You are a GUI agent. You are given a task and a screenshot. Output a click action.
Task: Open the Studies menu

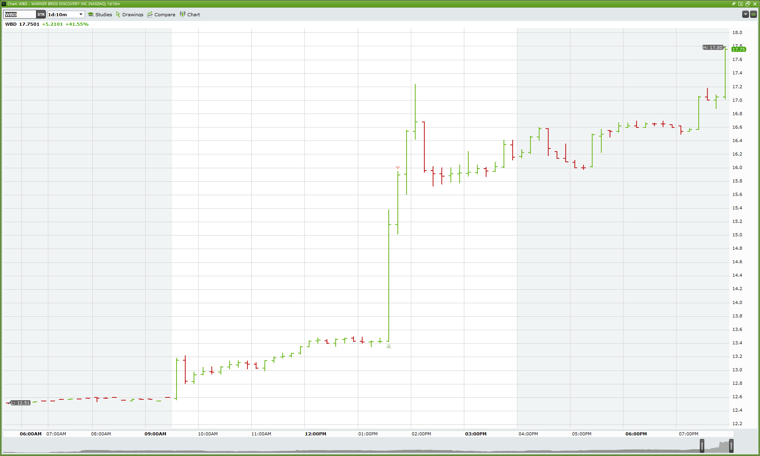point(103,15)
